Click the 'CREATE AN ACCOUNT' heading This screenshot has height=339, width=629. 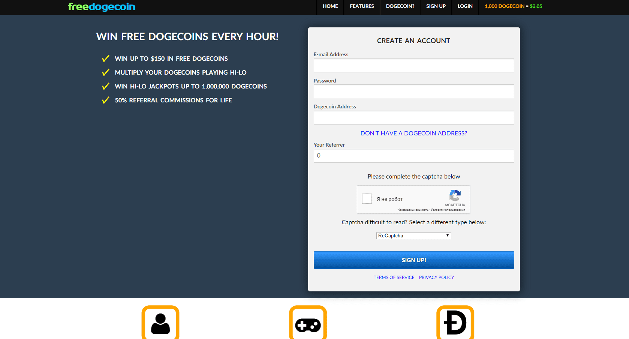pos(413,41)
